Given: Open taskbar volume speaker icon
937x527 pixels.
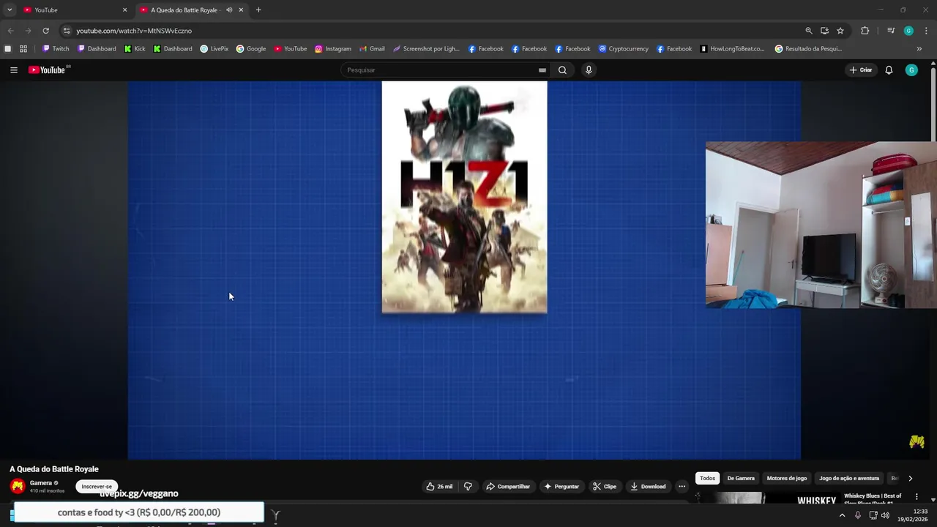Looking at the screenshot, I should click(x=885, y=515).
